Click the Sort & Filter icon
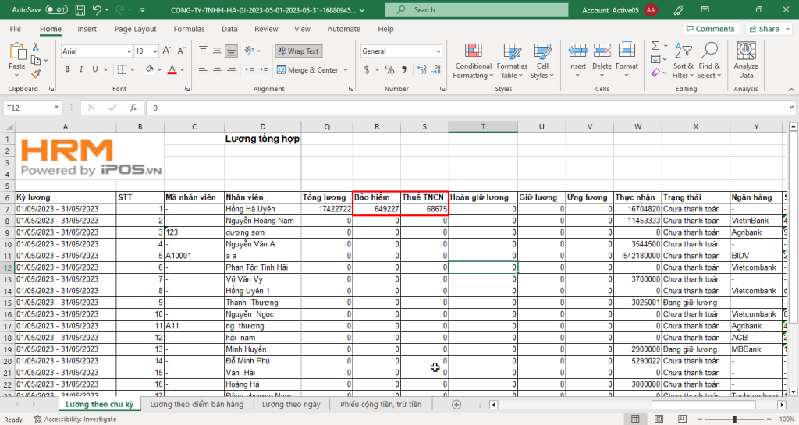Viewport: 799px width, 425px height. coord(684,60)
